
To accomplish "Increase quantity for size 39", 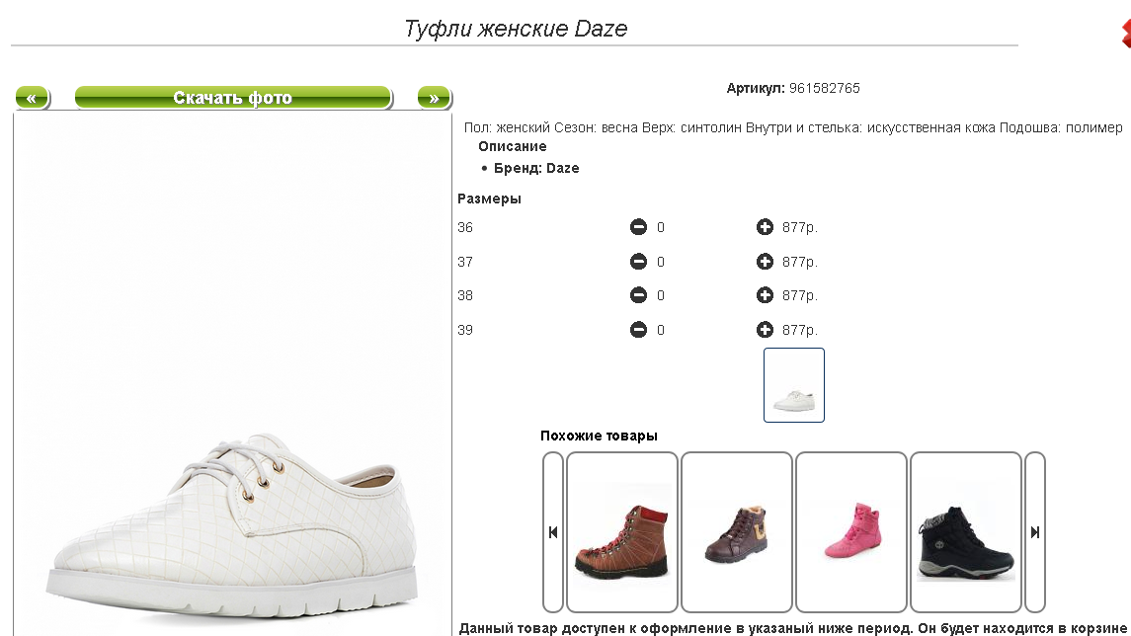I will pos(765,330).
